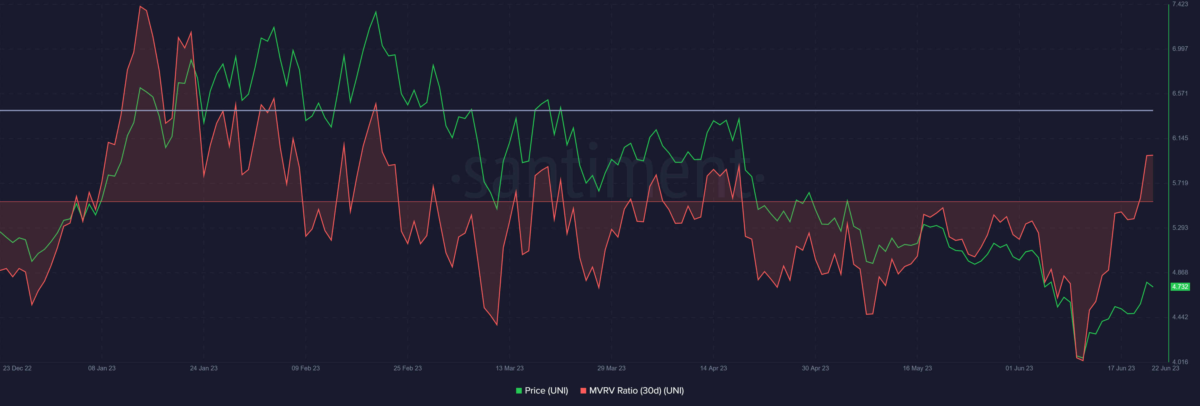Click the 4.868 price axis value
The image size is (1200, 406).
pos(1180,272)
